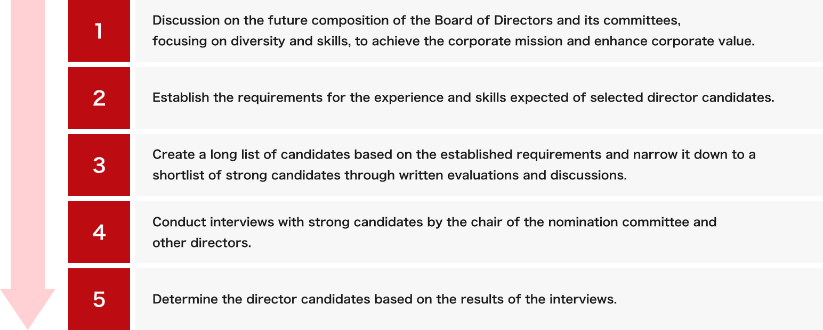The image size is (823, 330).
Task: Click the 'other directors.' text
Action: [201, 243]
